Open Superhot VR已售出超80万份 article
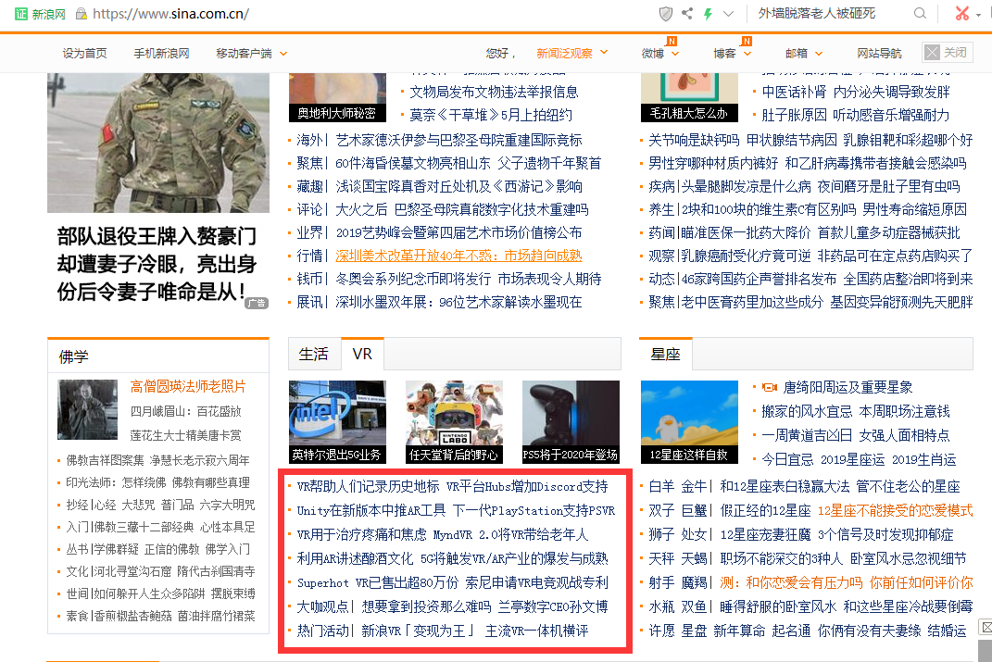Screen dimensions: 992x662 pyautogui.click(x=376, y=582)
